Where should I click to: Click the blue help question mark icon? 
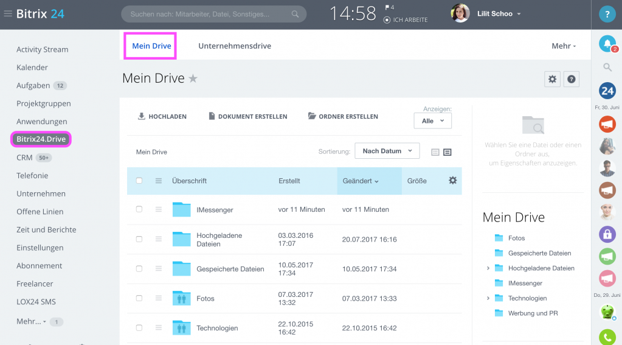coord(607,14)
